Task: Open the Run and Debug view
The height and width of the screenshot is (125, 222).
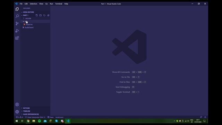Action: tap(17, 31)
